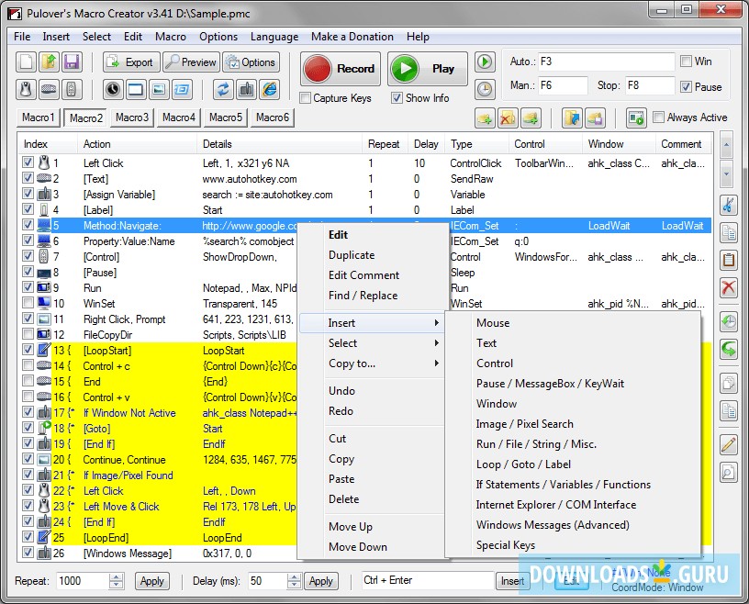Click the Pause clock icon in toolbar

click(x=113, y=89)
